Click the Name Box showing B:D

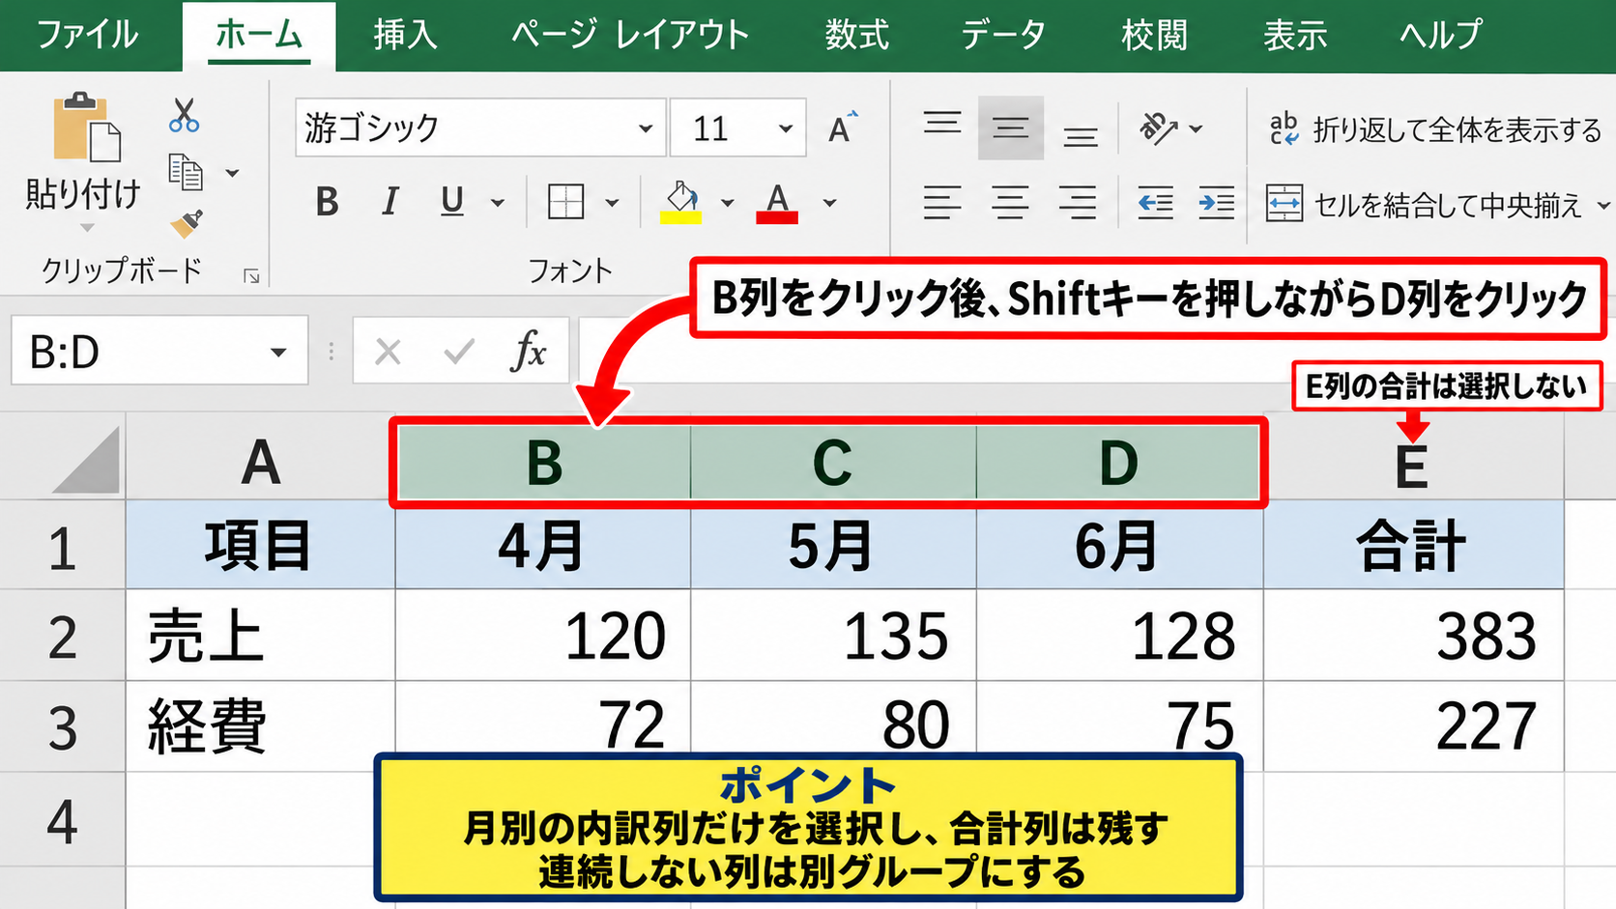click(159, 351)
